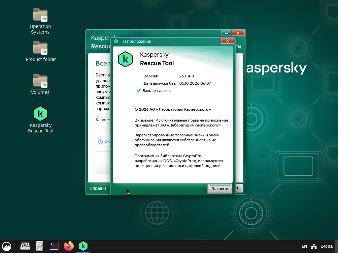Viewport: 338px width, 253px height.
Task: Close the О приложении dialog with its X button
Action: pos(227,41)
